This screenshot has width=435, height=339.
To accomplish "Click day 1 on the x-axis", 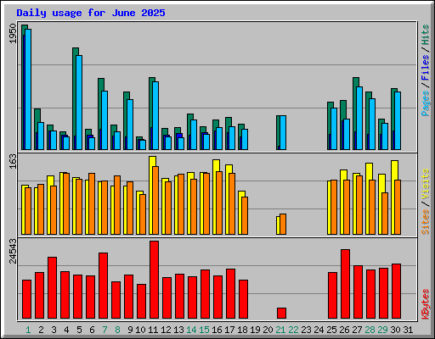I will (x=28, y=330).
